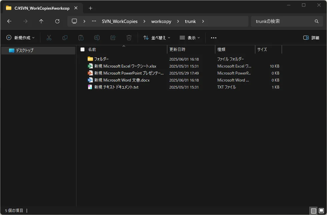
Task: Go back to the previous folder
Action: [x=9, y=21]
